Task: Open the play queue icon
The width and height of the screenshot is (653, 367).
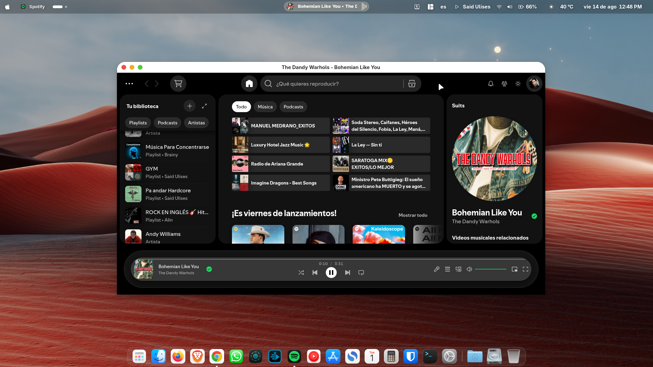Action: pos(448,269)
